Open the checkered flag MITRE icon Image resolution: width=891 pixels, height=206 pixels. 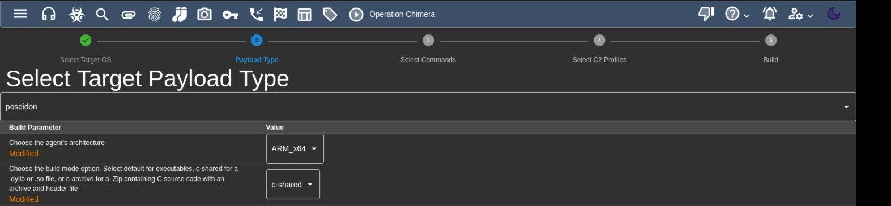[x=280, y=14]
